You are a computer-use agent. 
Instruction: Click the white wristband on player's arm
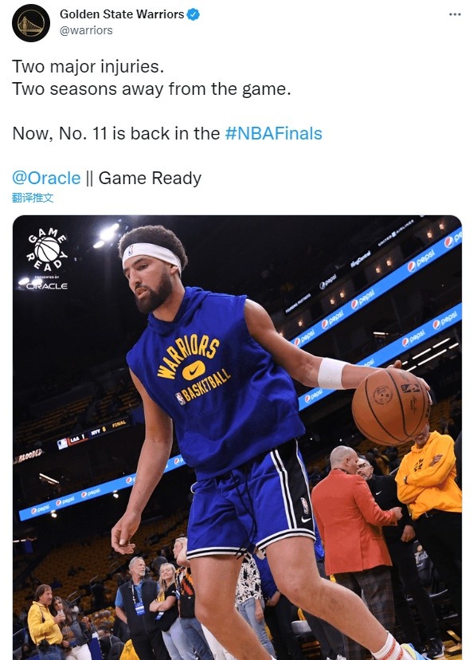tap(331, 373)
